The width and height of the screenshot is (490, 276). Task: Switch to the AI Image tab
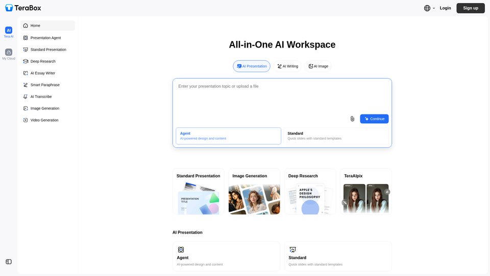[x=318, y=66]
